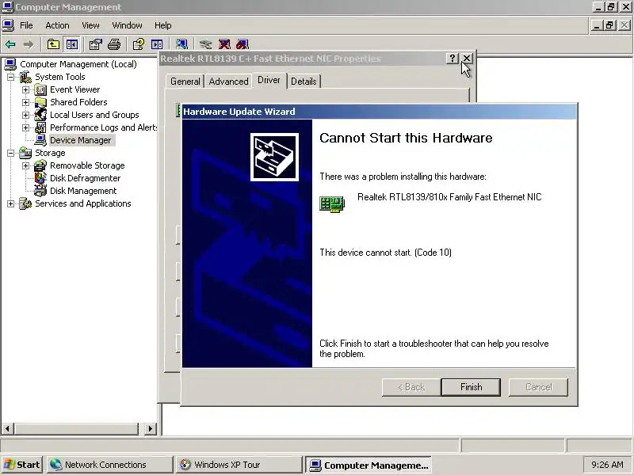
Task: Click the Uninstall device red X icon
Action: (x=224, y=44)
